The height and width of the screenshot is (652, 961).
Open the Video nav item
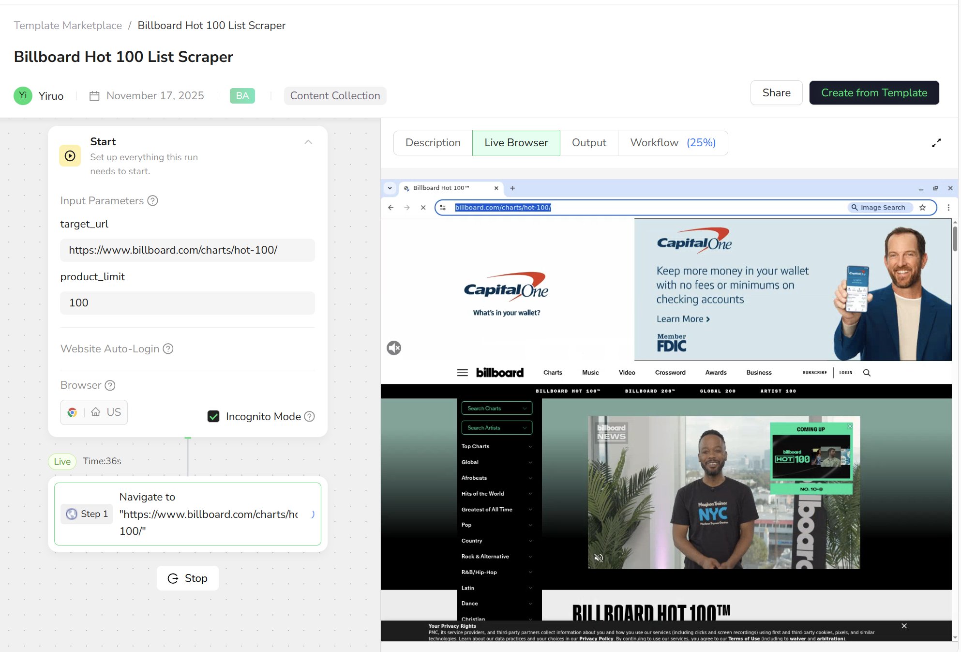[x=627, y=373]
